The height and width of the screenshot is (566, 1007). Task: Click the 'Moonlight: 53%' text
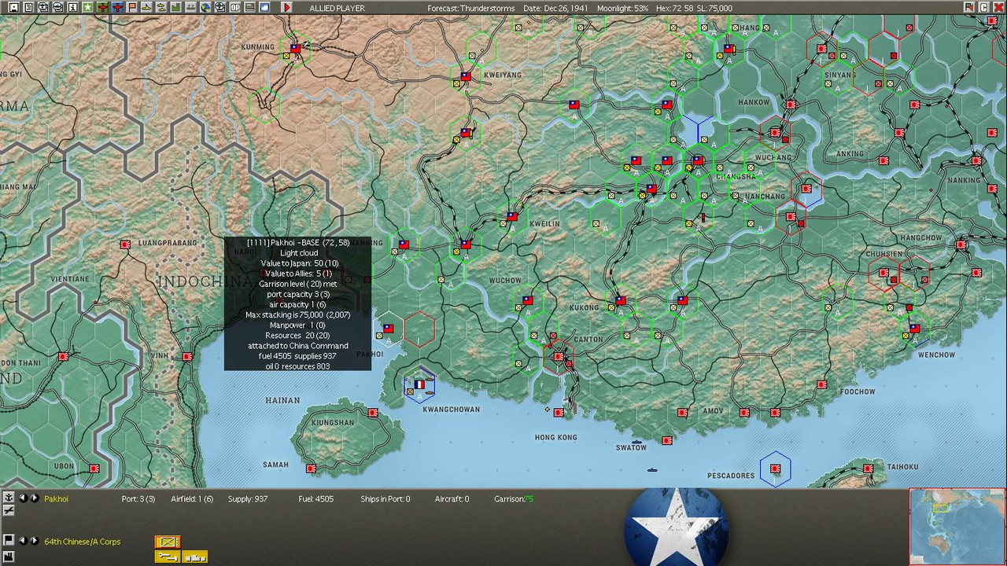coord(623,9)
